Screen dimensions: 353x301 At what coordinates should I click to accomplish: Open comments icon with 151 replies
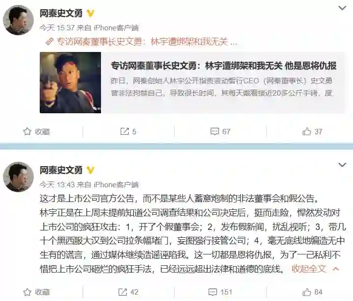coord(213,292)
